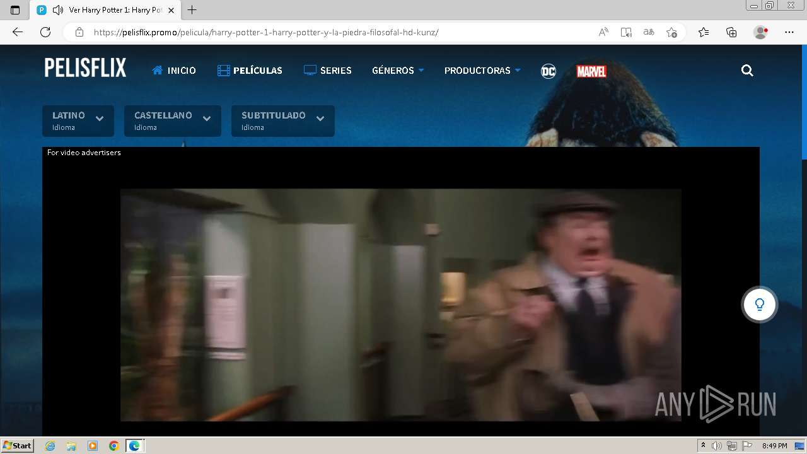Open Action Center flag icon

tap(747, 446)
